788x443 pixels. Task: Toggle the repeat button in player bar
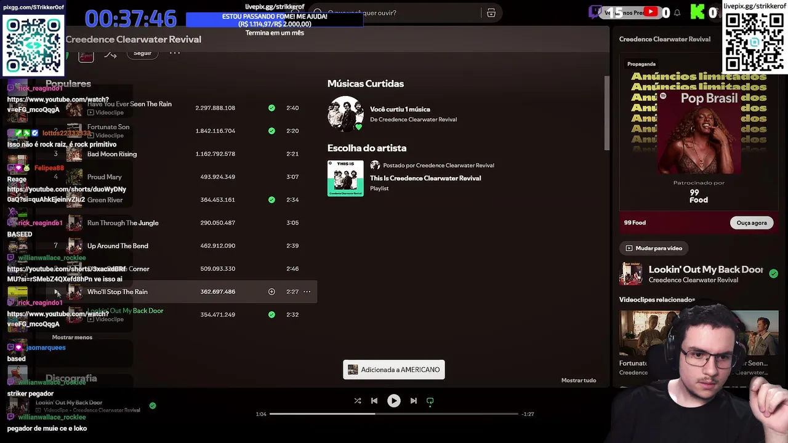pyautogui.click(x=430, y=401)
